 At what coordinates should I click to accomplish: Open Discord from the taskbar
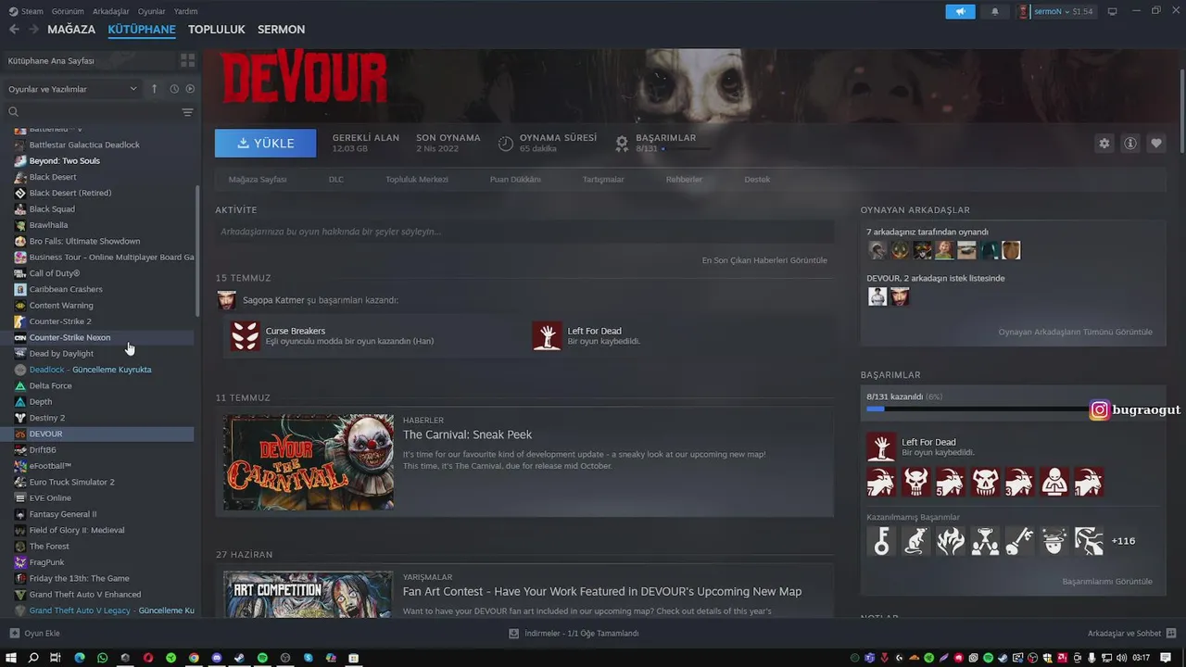tap(217, 658)
